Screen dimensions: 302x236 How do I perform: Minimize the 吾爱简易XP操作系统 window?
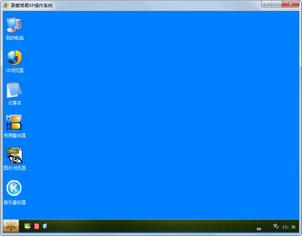click(x=267, y=5)
